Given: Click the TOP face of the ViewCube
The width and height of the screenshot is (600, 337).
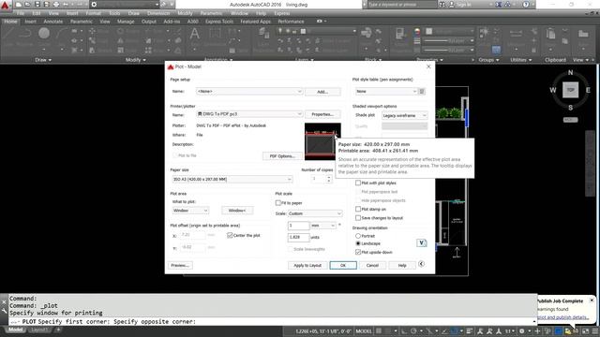Looking at the screenshot, I should 570,90.
